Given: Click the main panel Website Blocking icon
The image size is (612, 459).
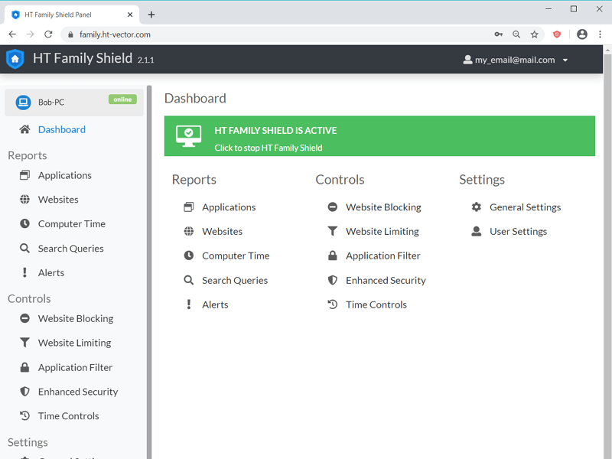Looking at the screenshot, I should 333,207.
